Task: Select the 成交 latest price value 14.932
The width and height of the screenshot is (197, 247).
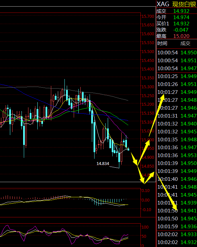Action: pyautogui.click(x=181, y=11)
